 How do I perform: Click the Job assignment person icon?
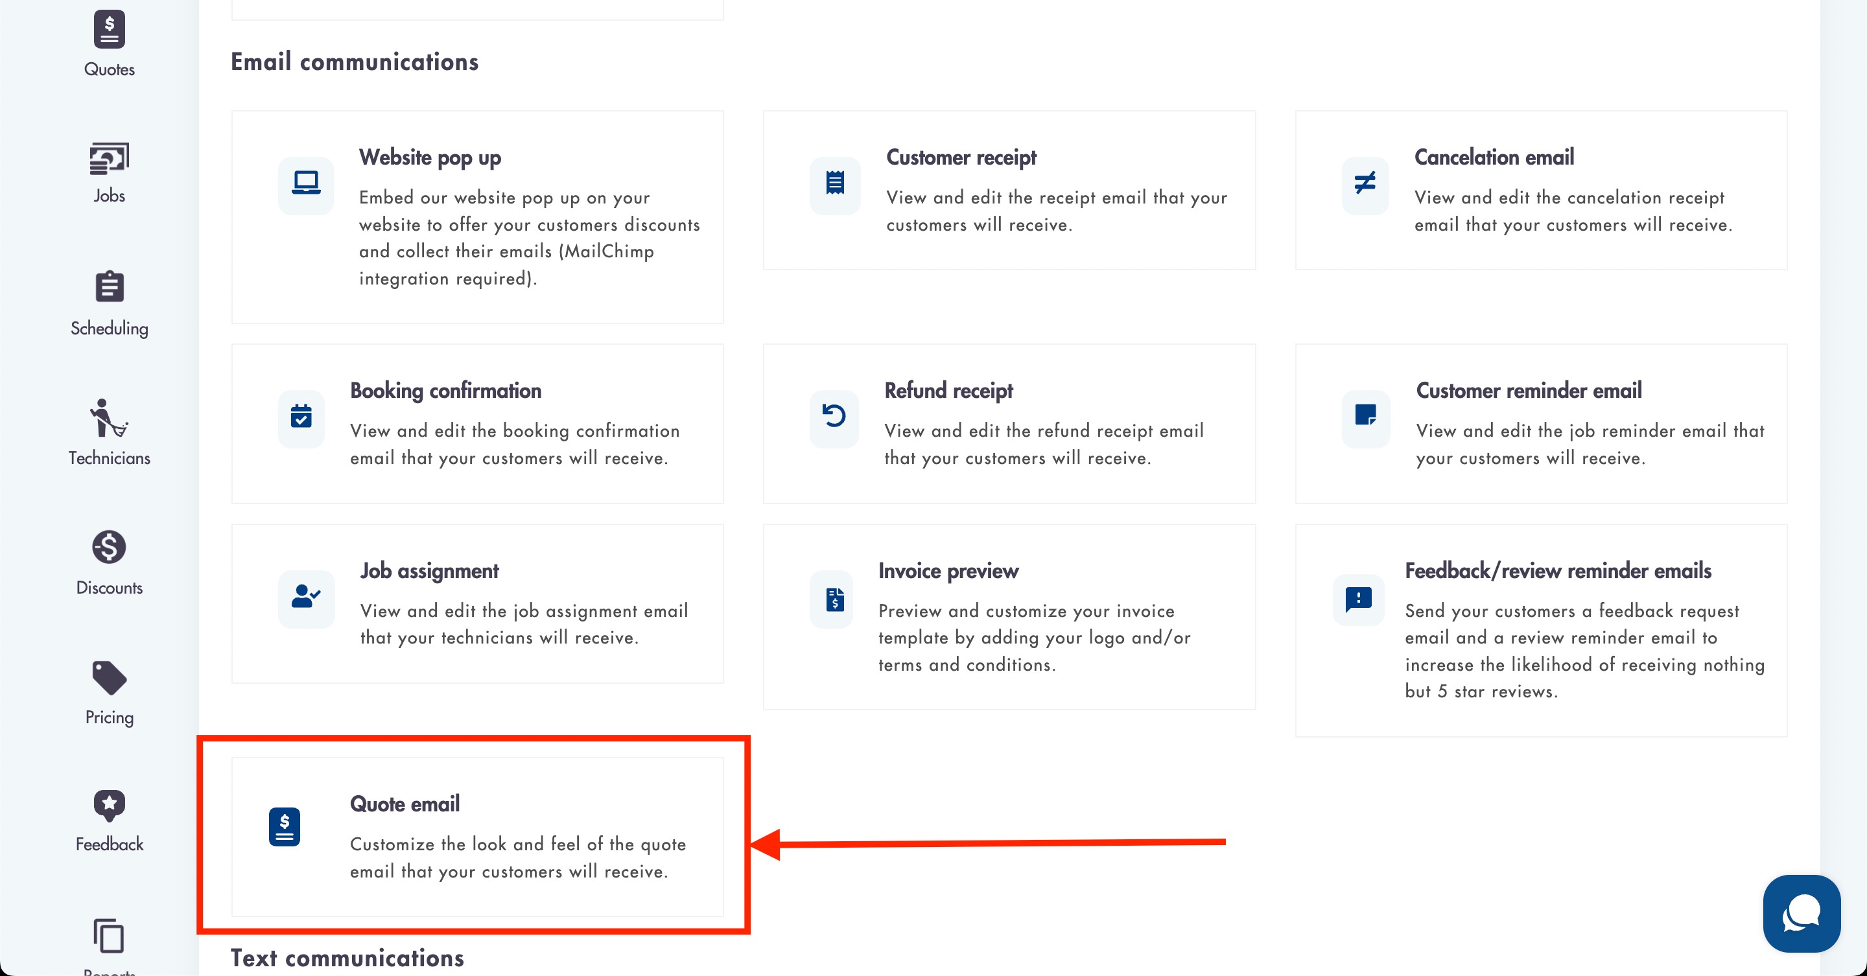(306, 598)
